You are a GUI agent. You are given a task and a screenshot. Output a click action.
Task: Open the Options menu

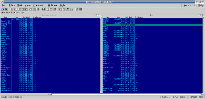[x=53, y=5]
